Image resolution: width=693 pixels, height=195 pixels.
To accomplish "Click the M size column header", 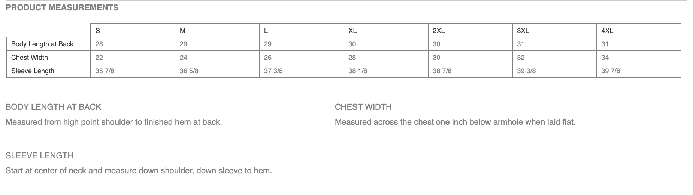I will click(182, 31).
